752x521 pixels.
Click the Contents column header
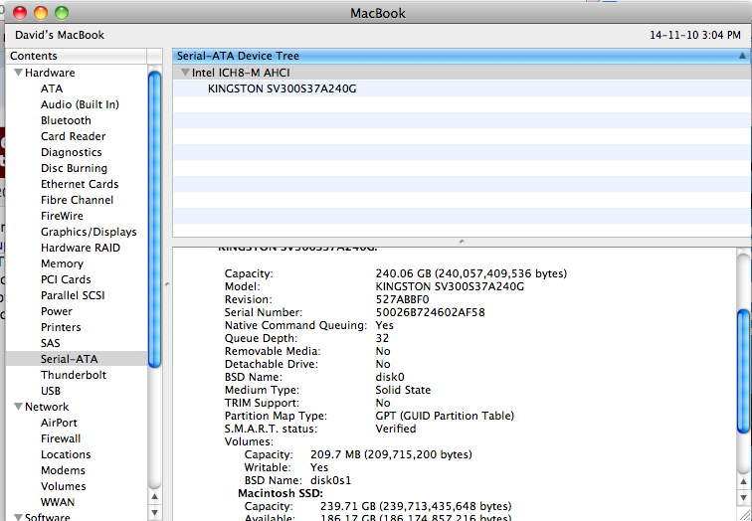76,56
